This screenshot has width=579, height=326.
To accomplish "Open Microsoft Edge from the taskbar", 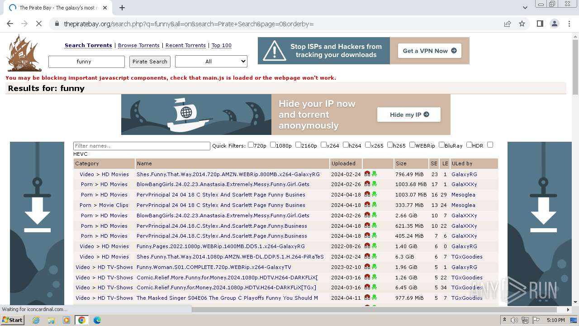I will [x=97, y=320].
